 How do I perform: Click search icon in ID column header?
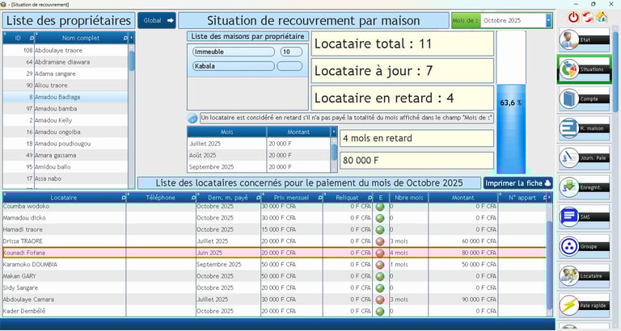click(x=32, y=38)
